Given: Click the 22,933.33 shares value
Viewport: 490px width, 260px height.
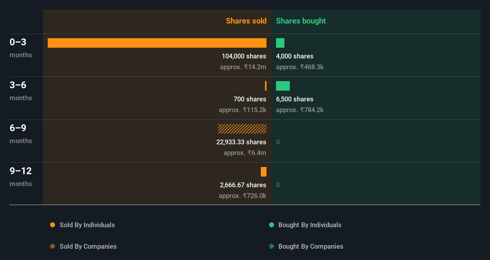Looking at the screenshot, I should click(x=241, y=142).
